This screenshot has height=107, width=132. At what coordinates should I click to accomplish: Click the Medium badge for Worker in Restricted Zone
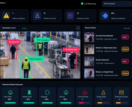pyautogui.click(x=125, y=49)
